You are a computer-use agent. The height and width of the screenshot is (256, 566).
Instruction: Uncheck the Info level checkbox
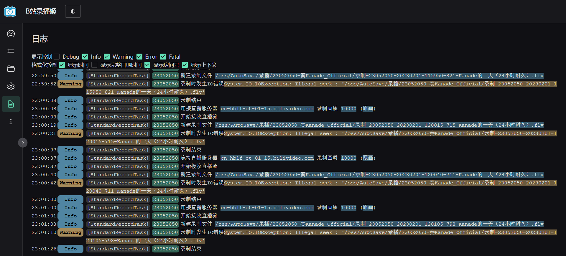click(x=85, y=57)
